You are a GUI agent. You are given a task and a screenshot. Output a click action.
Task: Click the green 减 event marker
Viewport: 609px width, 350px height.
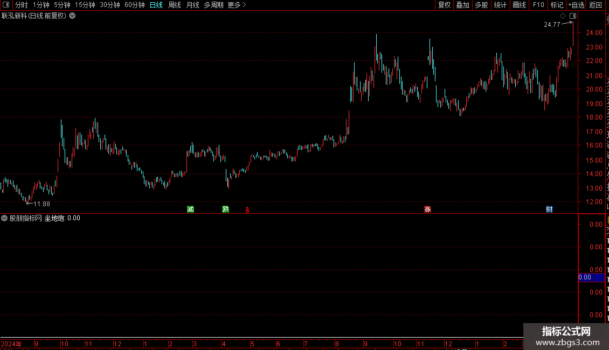pyautogui.click(x=190, y=209)
